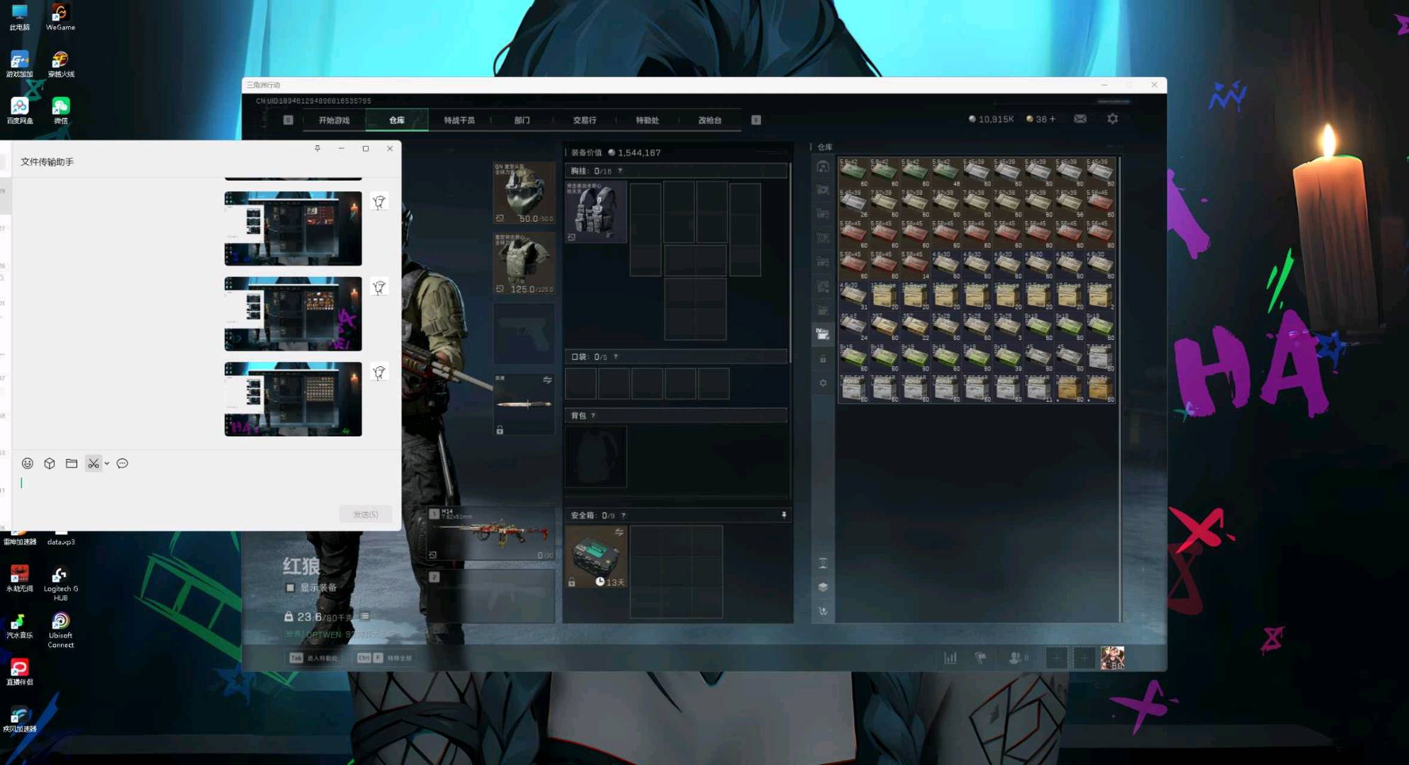Open the first visible sent screenshot thumbnail
The image size is (1409, 765).
point(293,228)
